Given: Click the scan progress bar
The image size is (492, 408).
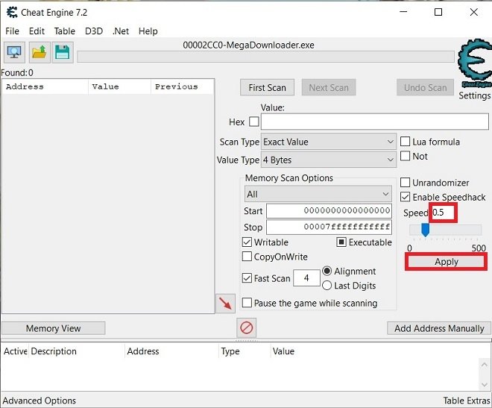Looking at the screenshot, I should point(265,57).
